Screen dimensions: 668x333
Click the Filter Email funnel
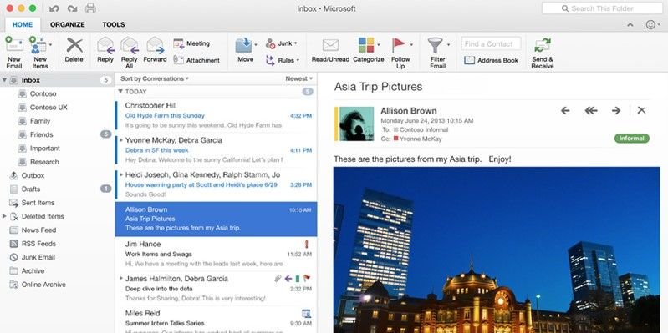[x=435, y=45]
